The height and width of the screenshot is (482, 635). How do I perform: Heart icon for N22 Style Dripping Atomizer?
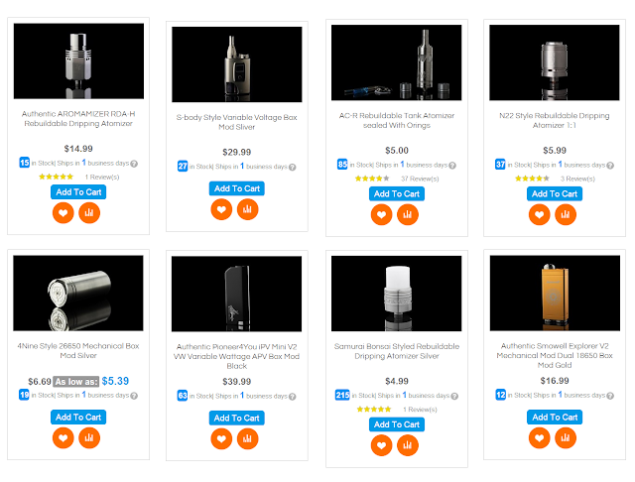tap(540, 214)
